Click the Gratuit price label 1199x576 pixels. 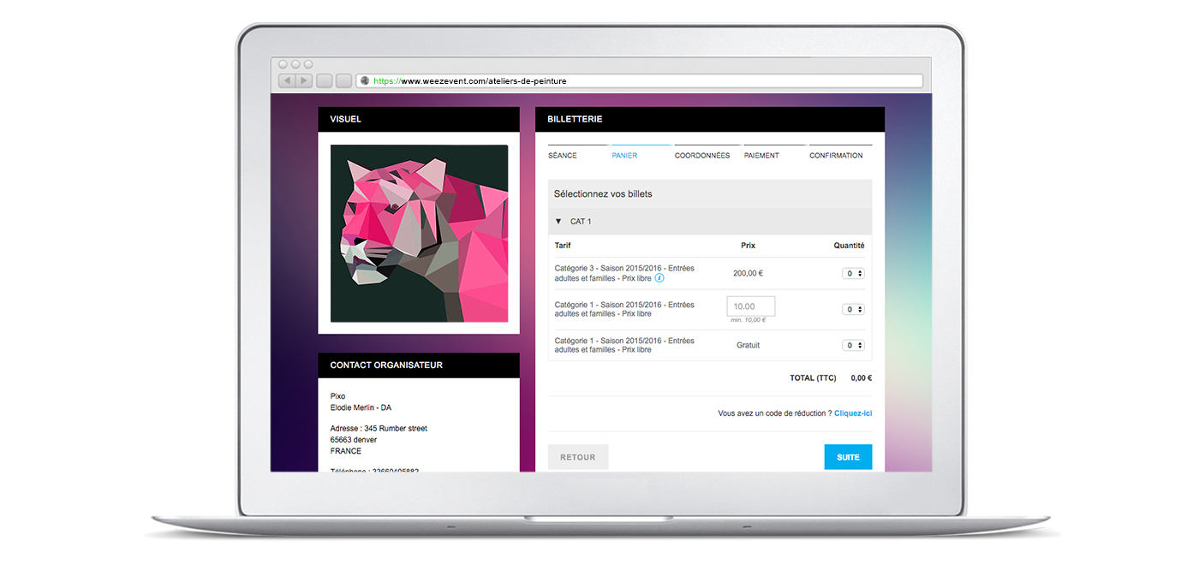(748, 346)
